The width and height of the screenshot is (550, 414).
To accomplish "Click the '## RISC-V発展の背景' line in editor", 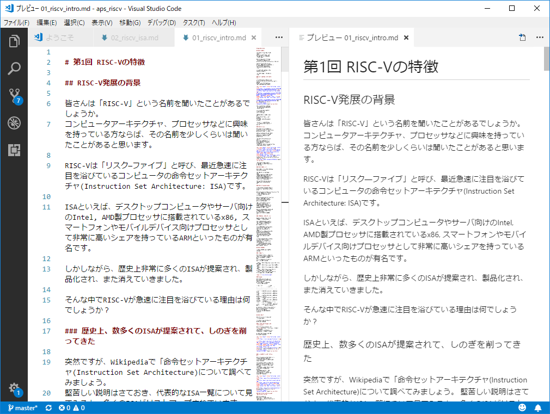I will (103, 83).
